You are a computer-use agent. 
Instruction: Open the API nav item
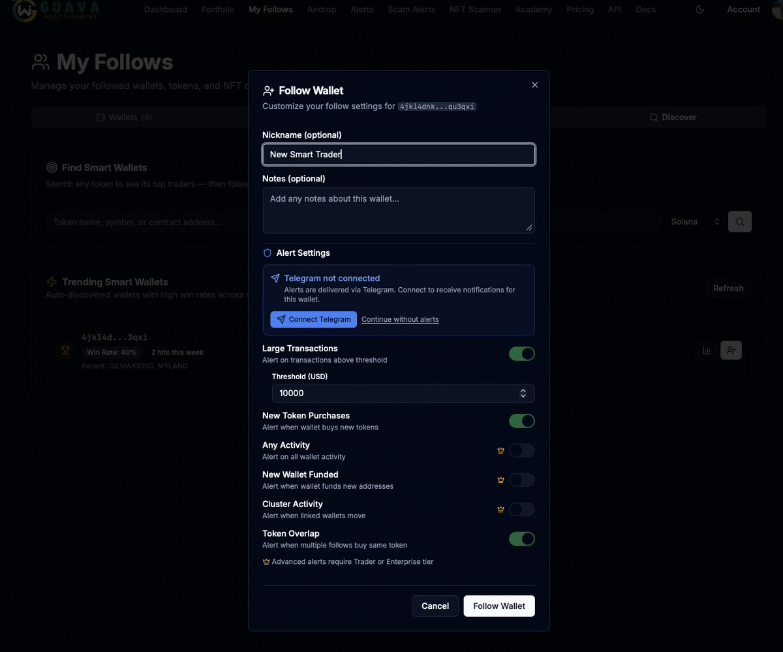point(615,9)
